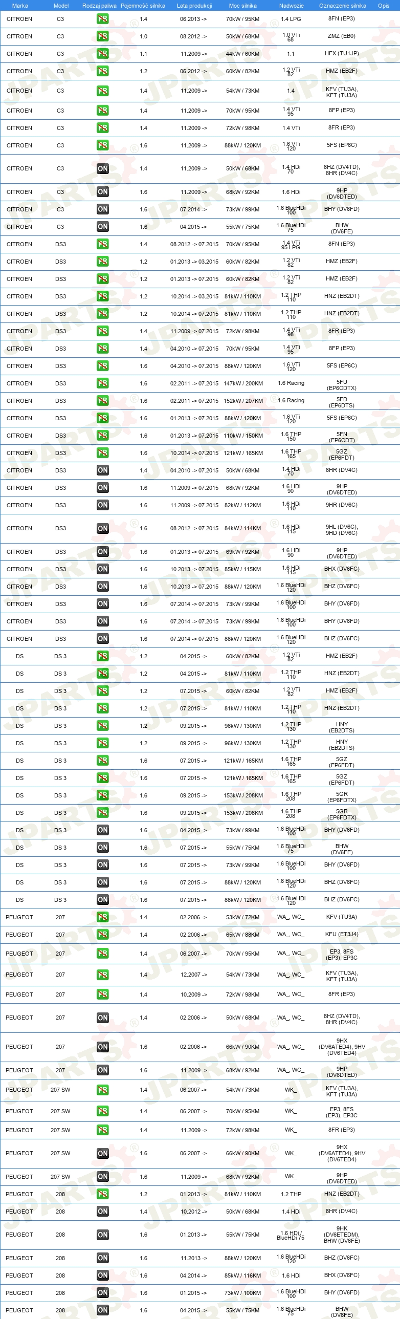Click diesel ON icon for DS3 84kW / 114KM
Image resolution: width=400 pixels, height=1319 pixels.
tap(102, 528)
